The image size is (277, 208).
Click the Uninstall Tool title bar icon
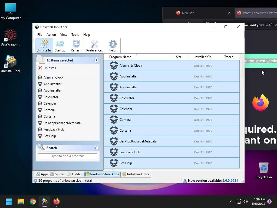tap(37, 27)
